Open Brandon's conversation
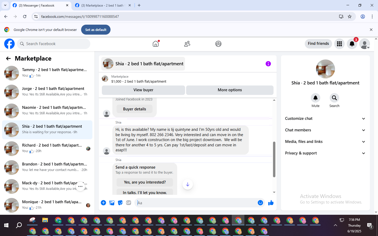This screenshot has height=236, width=378. point(47,168)
